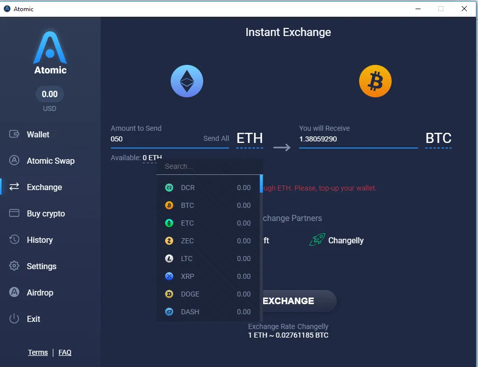Focus the coin Search field
478x367 pixels.
pos(209,166)
